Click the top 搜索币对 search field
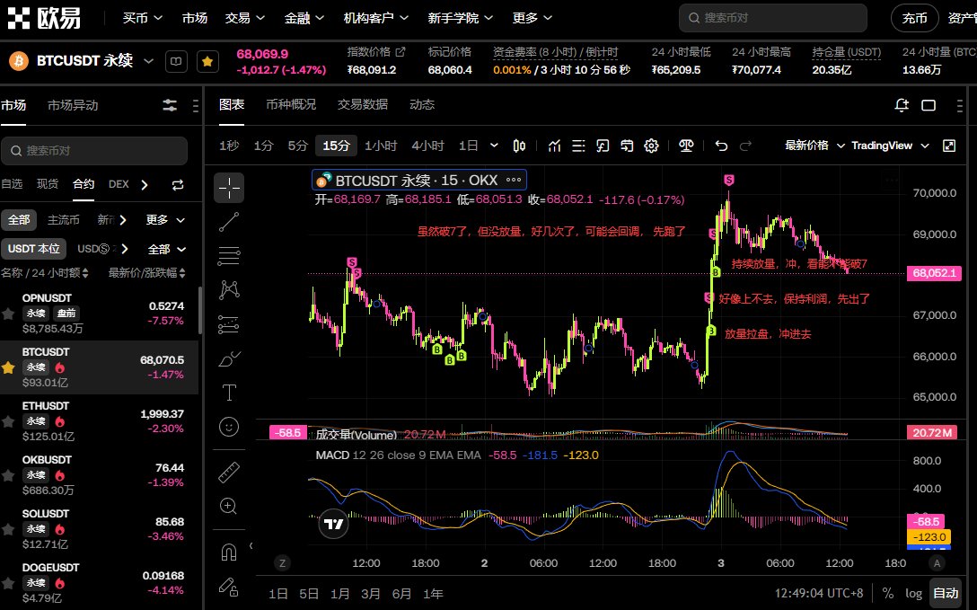The width and height of the screenshot is (977, 610). (x=772, y=18)
